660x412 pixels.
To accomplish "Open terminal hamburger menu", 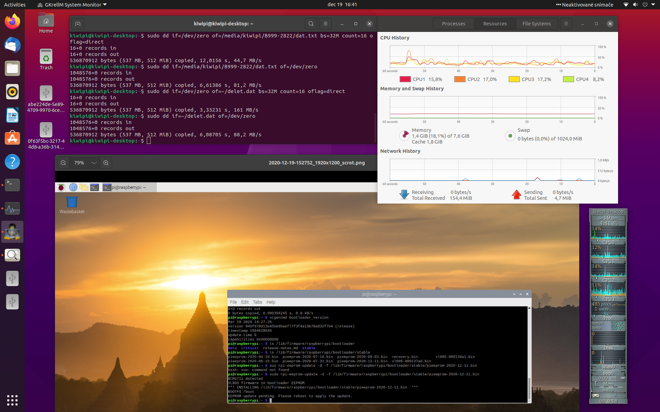I will click(325, 24).
